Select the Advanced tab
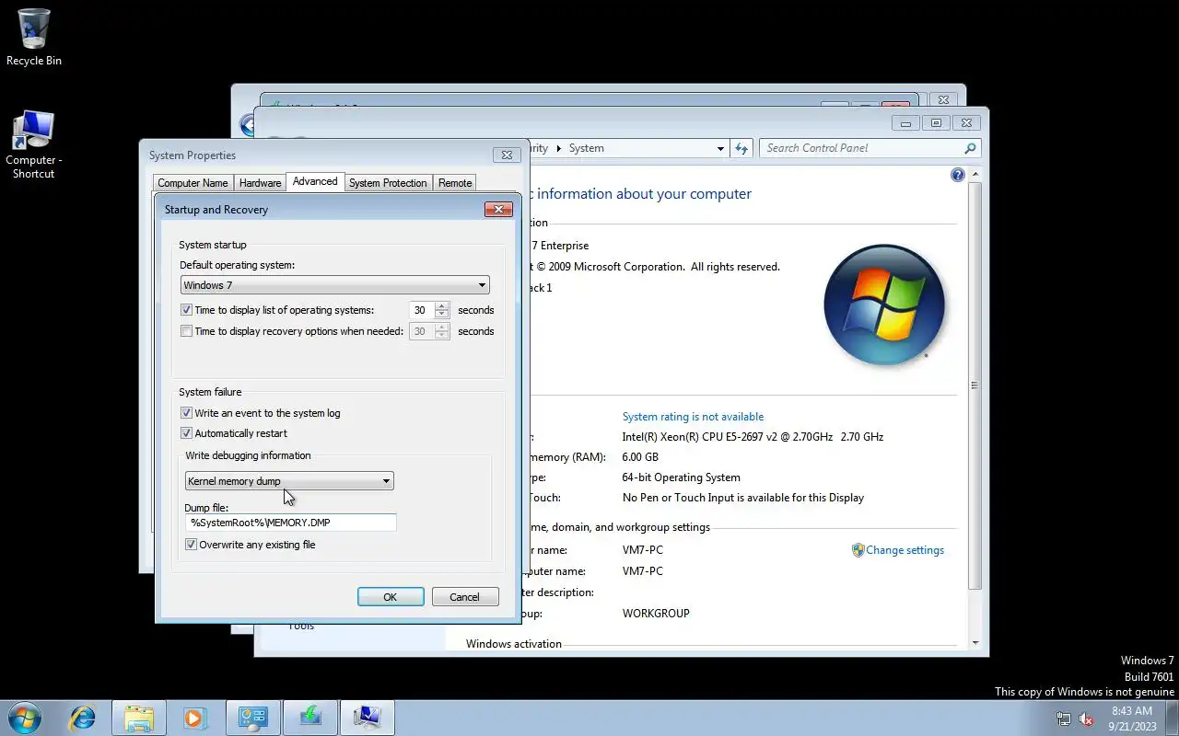Viewport: 1179px width, 736px height. [315, 181]
